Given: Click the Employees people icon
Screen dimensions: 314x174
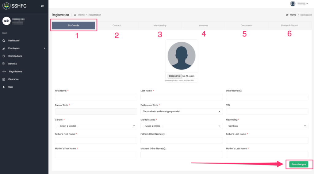Looking at the screenshot, I should [x=4, y=48].
